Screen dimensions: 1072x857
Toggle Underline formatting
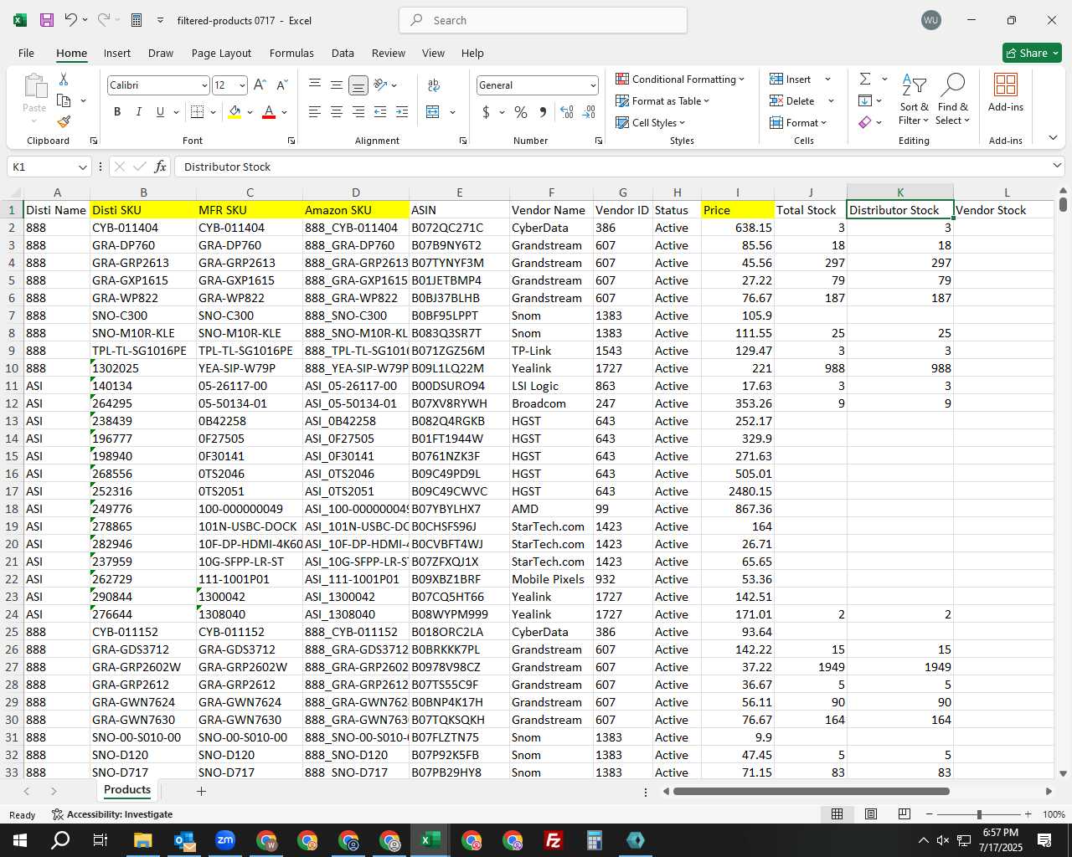pos(160,112)
